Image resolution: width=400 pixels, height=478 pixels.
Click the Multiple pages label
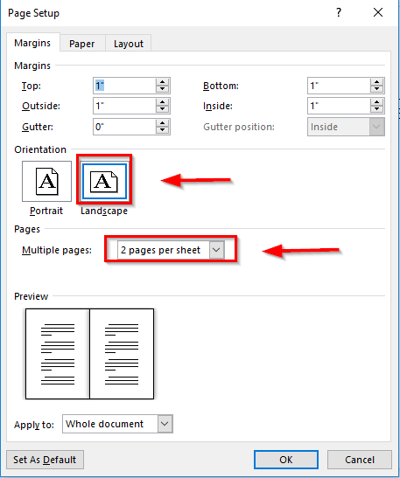(x=57, y=250)
